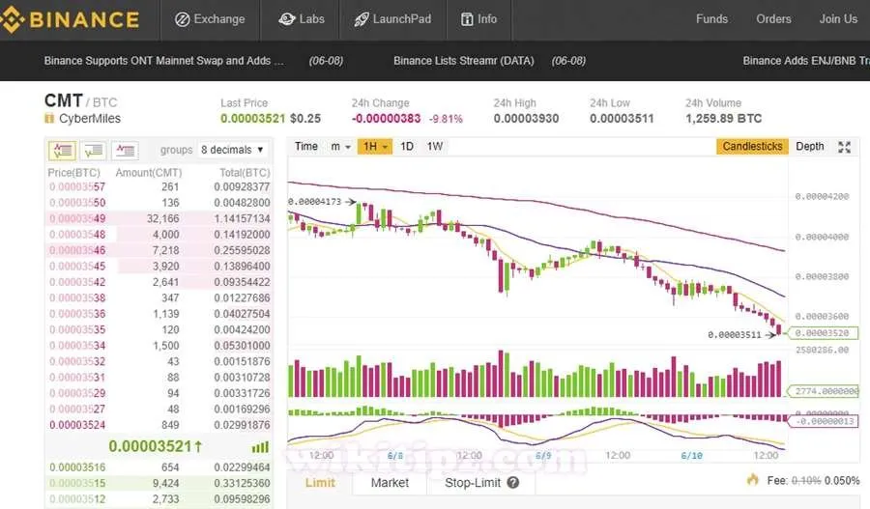Open the ONT Mainnet Swap announcement
Screen dimensions: 870x509
[163, 61]
